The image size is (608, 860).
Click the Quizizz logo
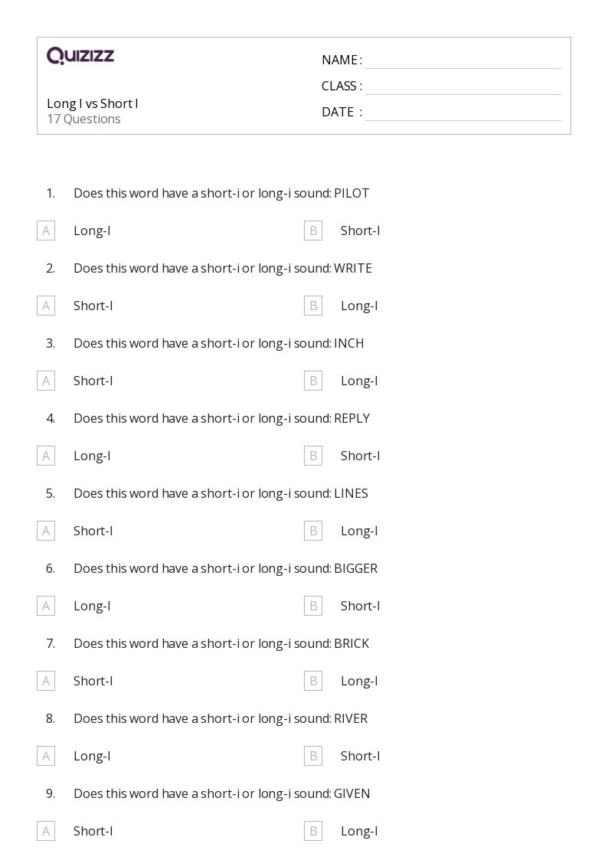pyautogui.click(x=80, y=55)
